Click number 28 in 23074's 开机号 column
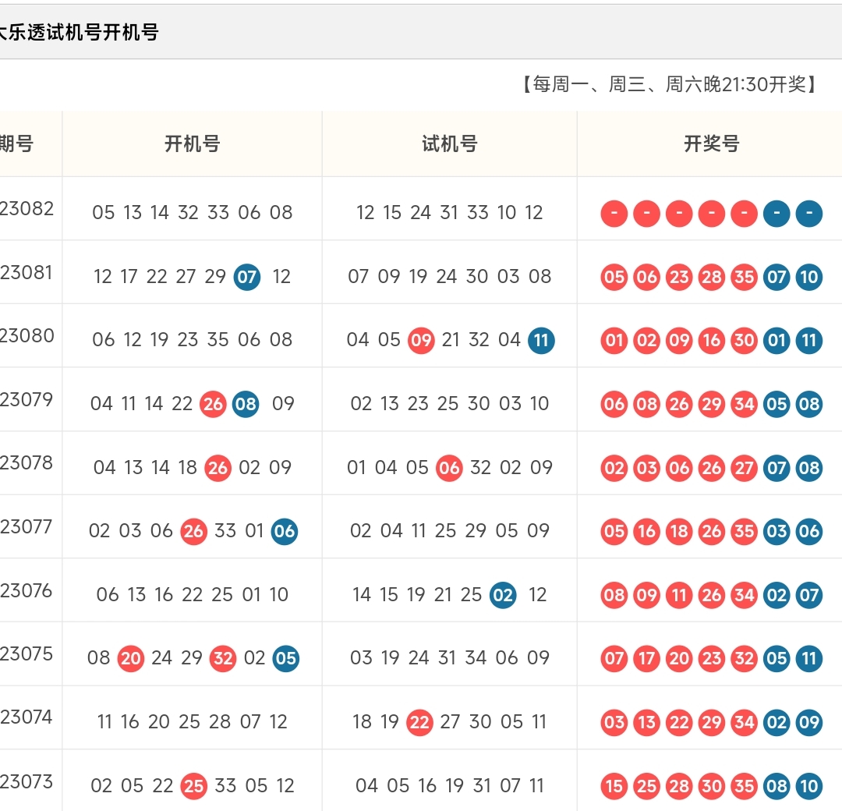842x811 pixels. (220, 722)
